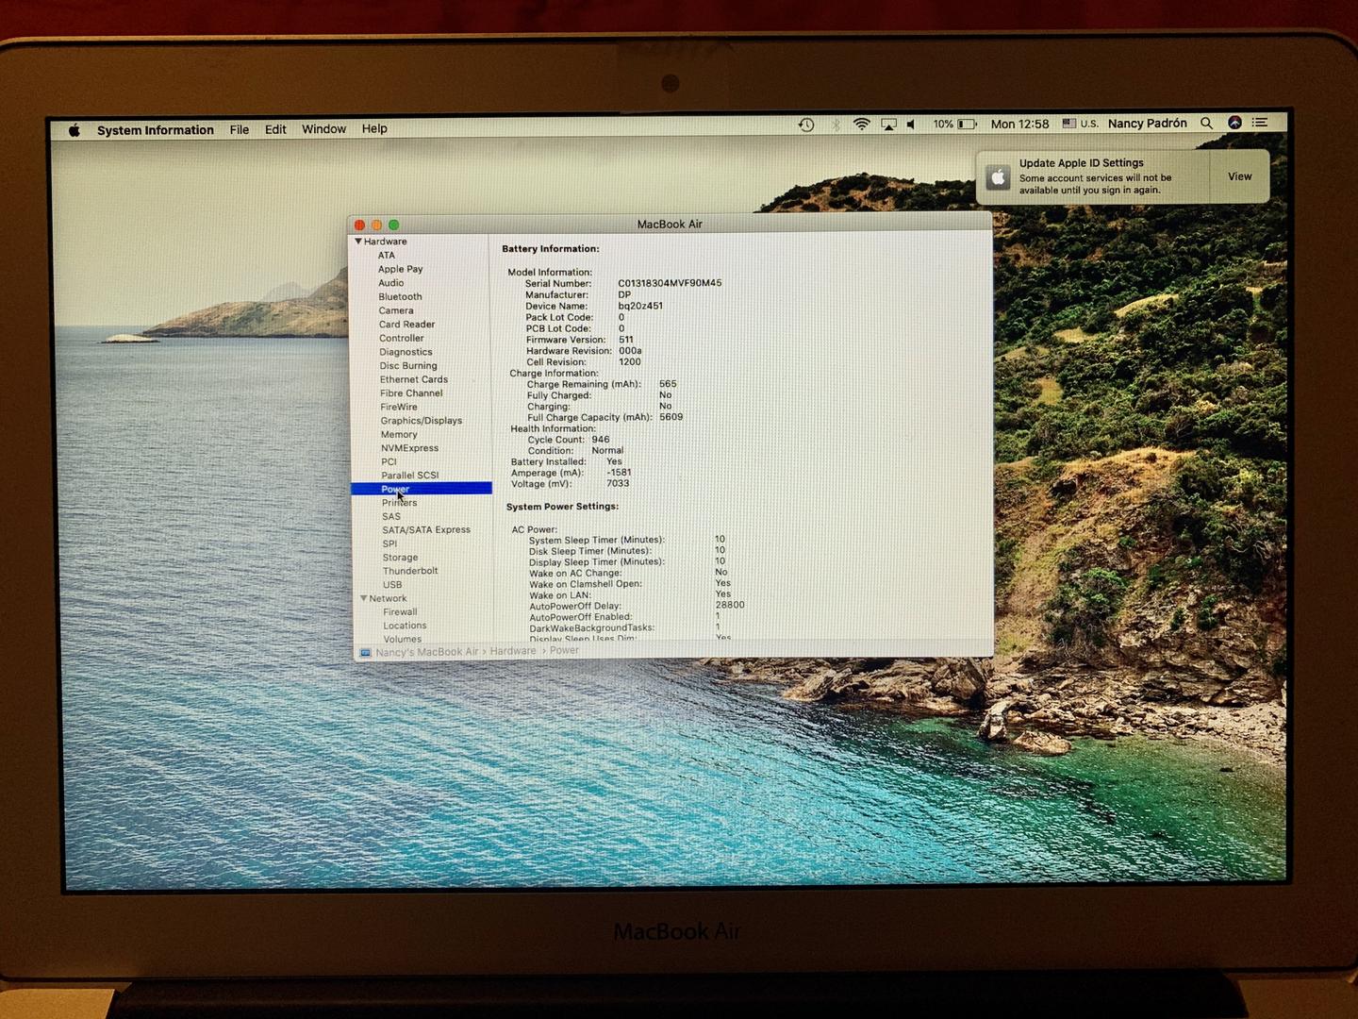Viewport: 1358px width, 1019px height.
Task: Select USB in the sidebar
Action: pyautogui.click(x=392, y=585)
